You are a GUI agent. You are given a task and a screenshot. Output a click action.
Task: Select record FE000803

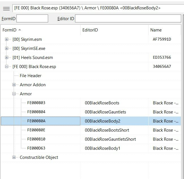pos(36,103)
